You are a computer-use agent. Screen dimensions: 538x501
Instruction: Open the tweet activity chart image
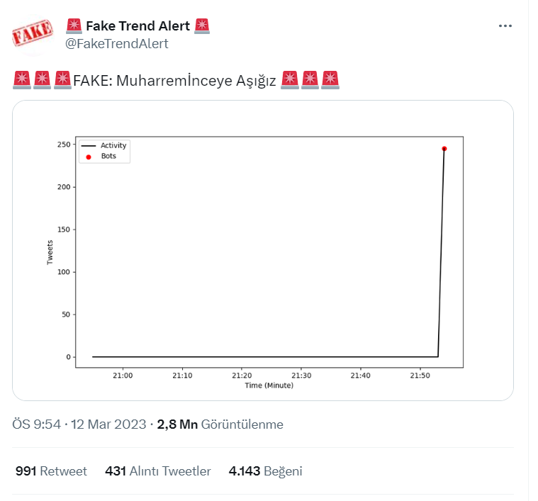coord(262,250)
